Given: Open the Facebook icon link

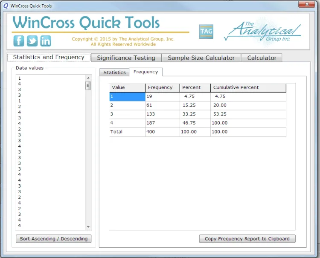Looking at the screenshot, I should [x=19, y=41].
